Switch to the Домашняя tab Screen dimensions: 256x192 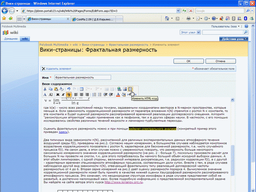(11, 39)
